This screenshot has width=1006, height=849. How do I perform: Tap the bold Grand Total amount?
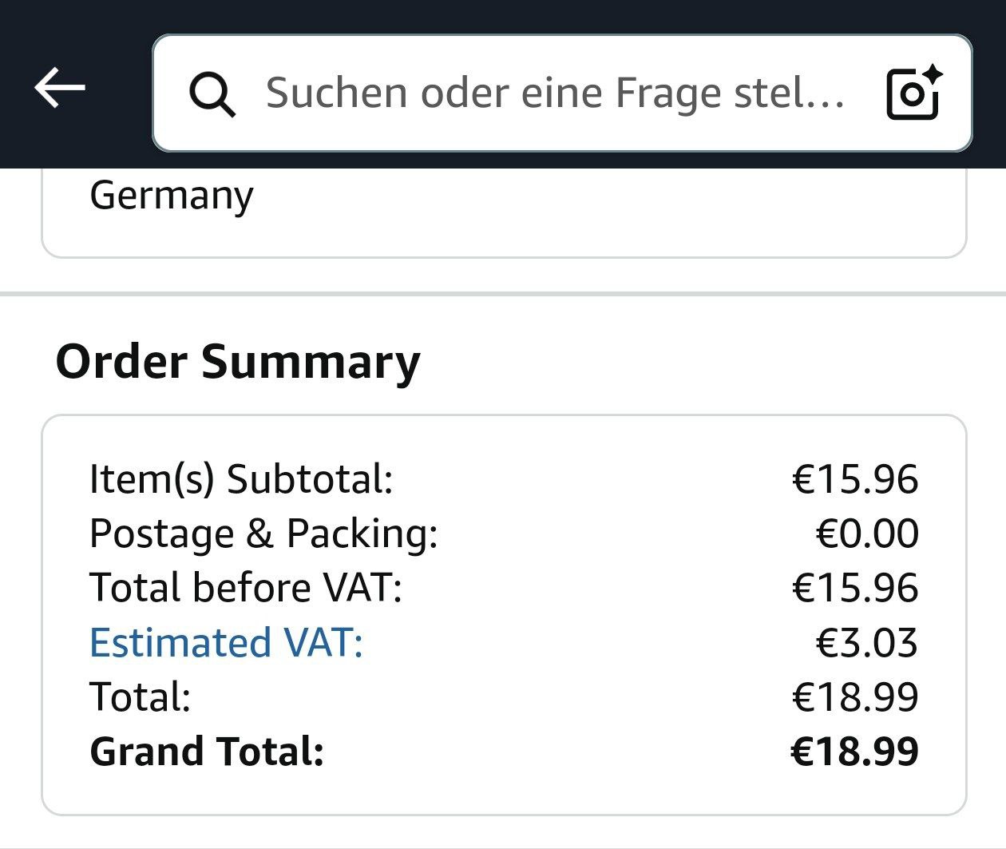(854, 752)
